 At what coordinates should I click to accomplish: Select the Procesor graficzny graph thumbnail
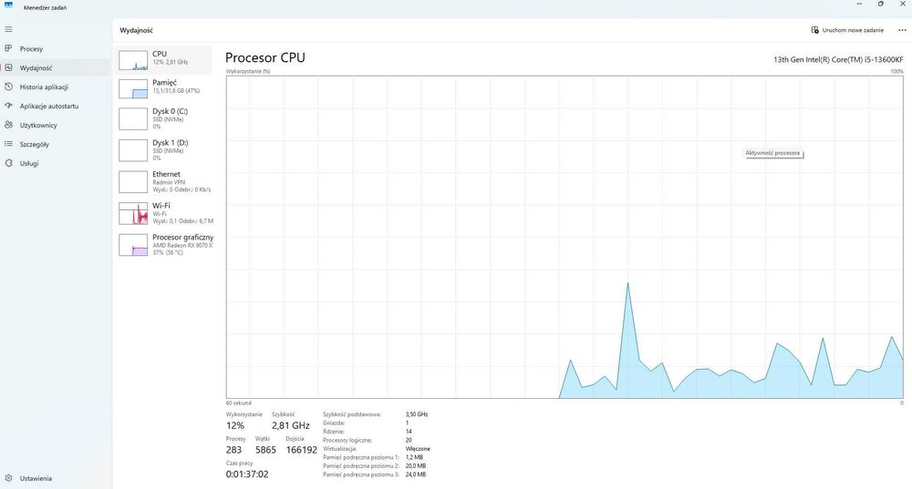coord(133,244)
